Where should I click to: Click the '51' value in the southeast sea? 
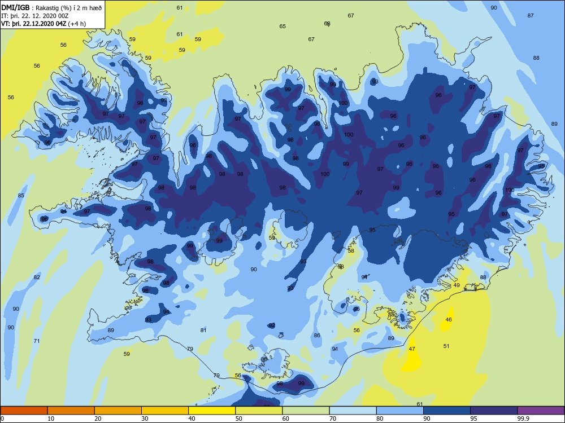click(446, 346)
